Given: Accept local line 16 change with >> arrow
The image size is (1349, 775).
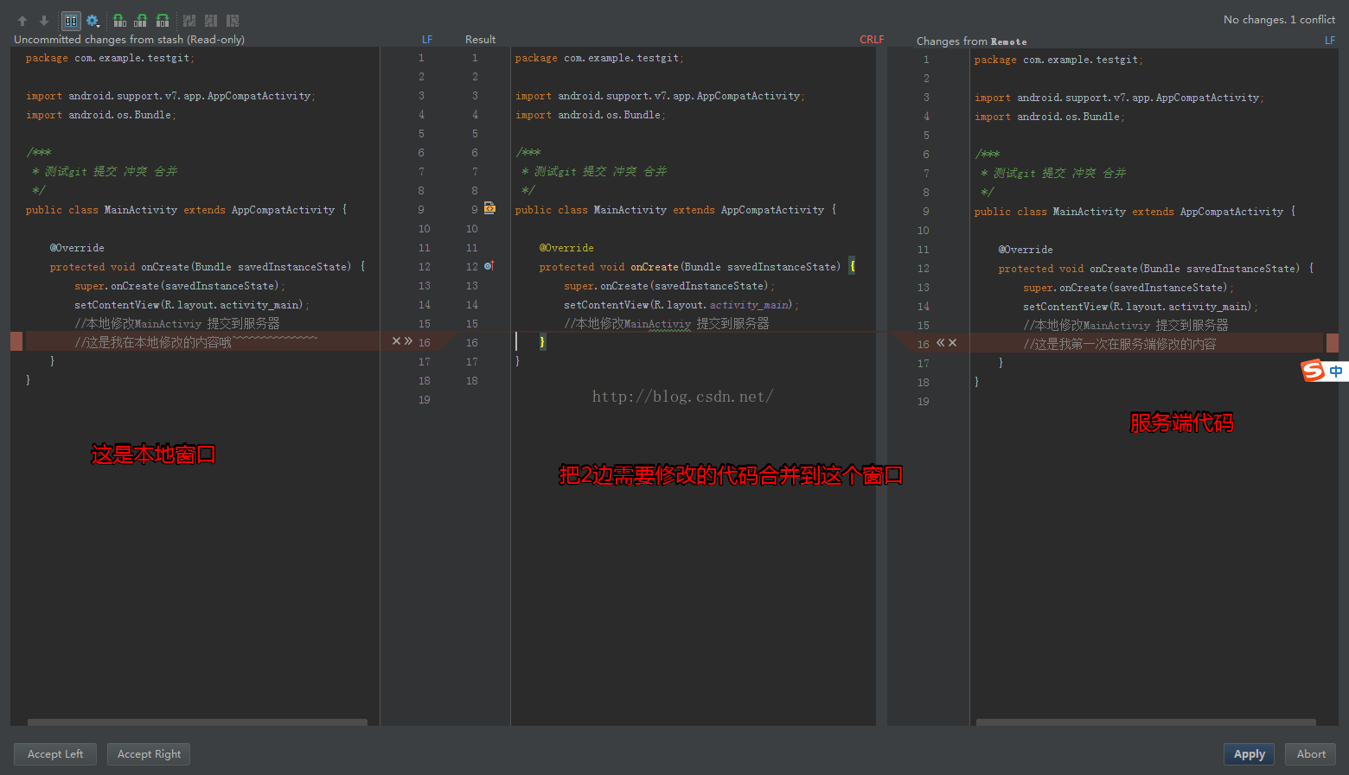Looking at the screenshot, I should click(408, 341).
